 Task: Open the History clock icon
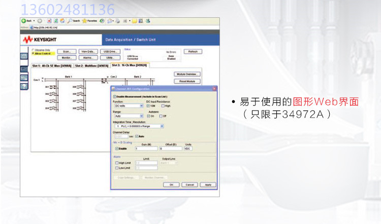(102, 21)
